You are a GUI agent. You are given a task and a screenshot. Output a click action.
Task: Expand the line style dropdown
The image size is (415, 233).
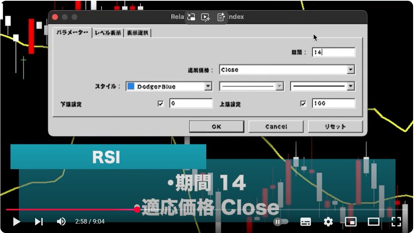pyautogui.click(x=279, y=86)
